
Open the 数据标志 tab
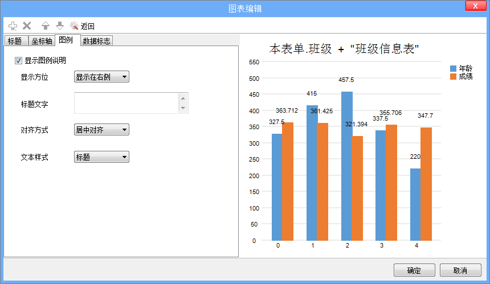[96, 41]
